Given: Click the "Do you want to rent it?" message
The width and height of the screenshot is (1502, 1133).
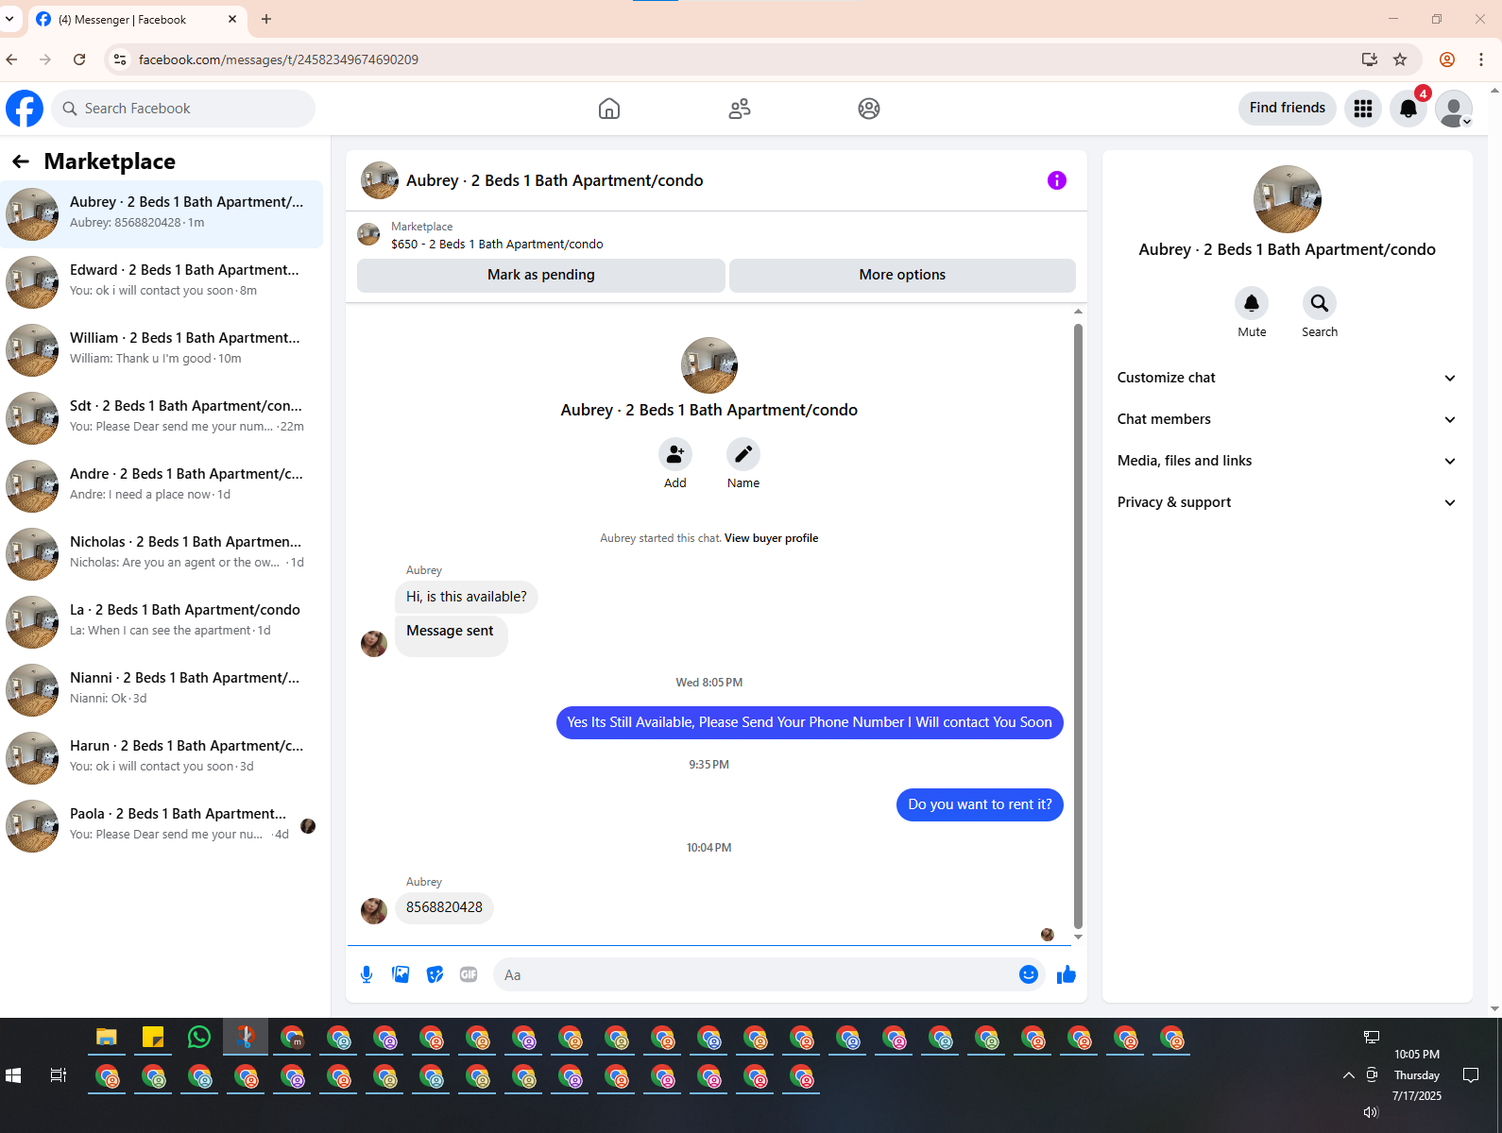Looking at the screenshot, I should (980, 805).
